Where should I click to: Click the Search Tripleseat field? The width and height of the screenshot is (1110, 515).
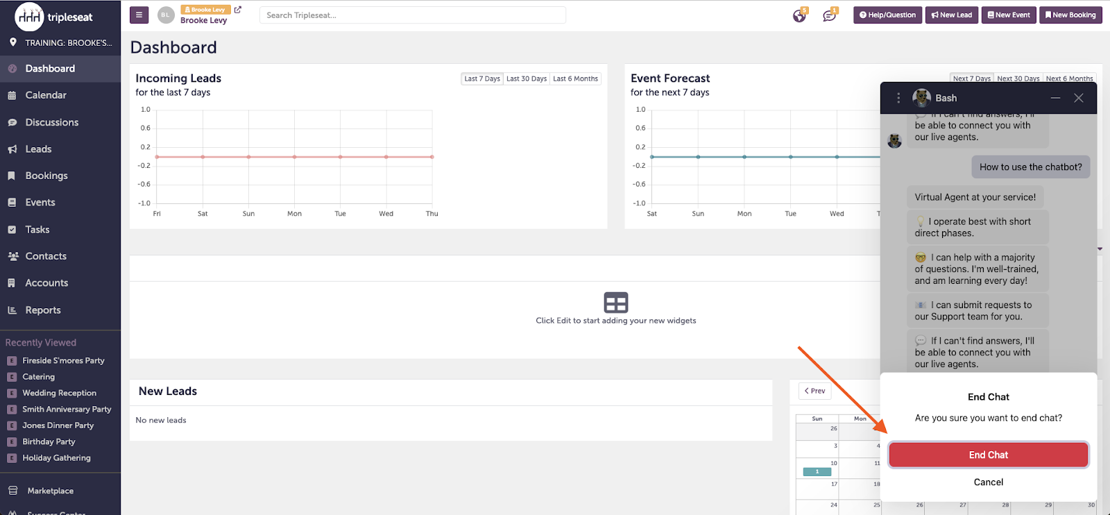pyautogui.click(x=412, y=15)
